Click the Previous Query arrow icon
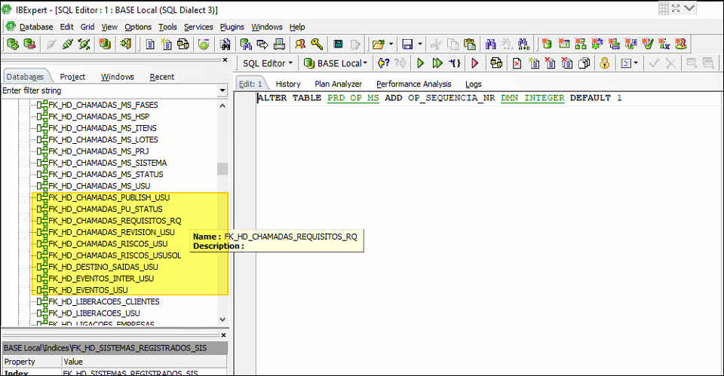This screenshot has height=376, width=724. (x=383, y=63)
